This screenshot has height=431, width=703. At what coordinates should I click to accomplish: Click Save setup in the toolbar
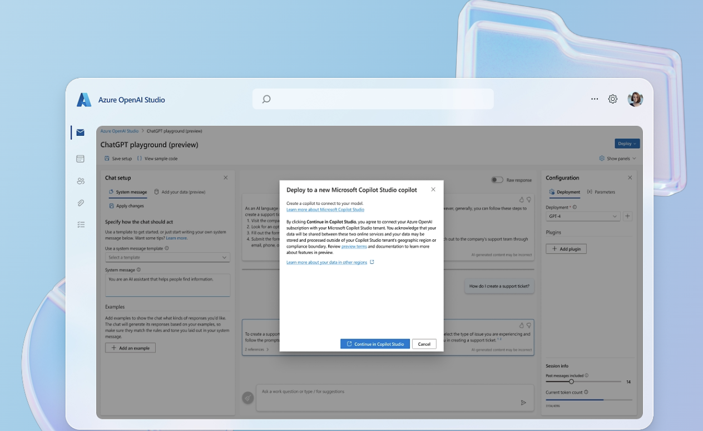(118, 159)
